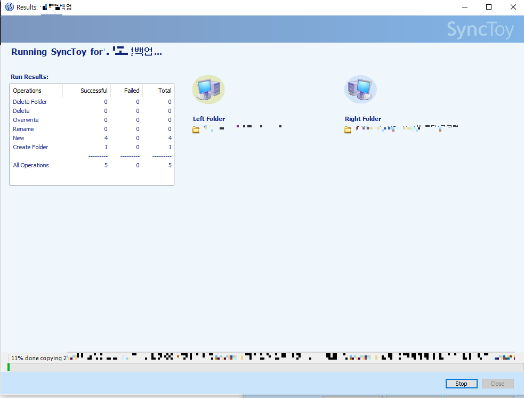Close the Results window with X
The image size is (524, 398).
tap(513, 7)
